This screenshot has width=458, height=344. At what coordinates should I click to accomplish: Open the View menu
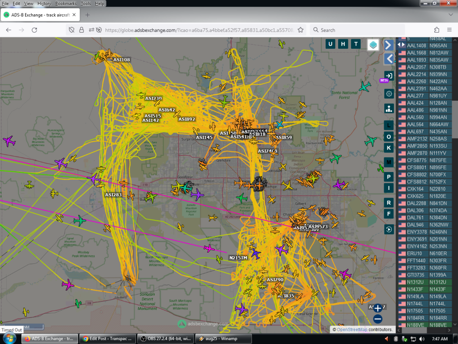28,4
